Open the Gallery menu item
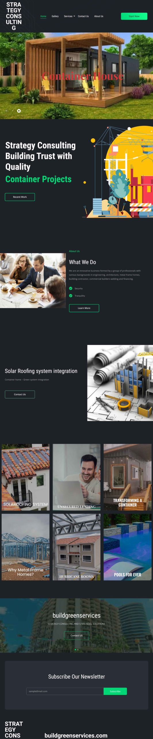This screenshot has height=739, width=153. coord(55,16)
